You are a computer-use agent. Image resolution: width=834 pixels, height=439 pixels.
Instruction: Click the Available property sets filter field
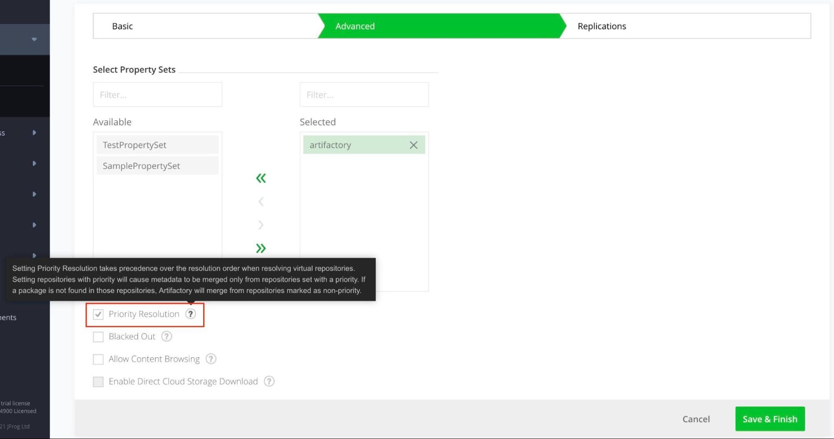(157, 95)
